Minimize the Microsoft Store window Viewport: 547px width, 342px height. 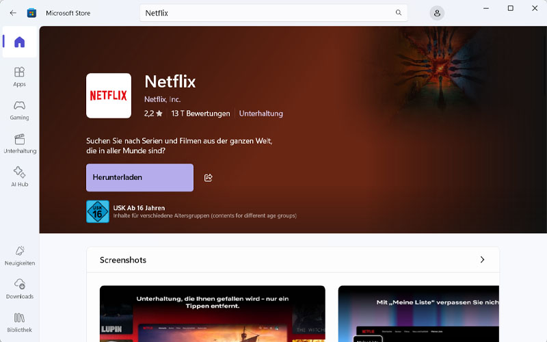pos(486,8)
